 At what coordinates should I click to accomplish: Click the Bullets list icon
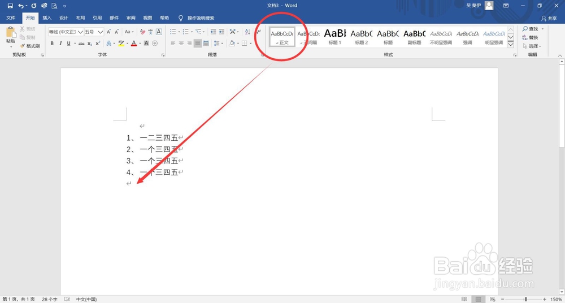tap(173, 32)
